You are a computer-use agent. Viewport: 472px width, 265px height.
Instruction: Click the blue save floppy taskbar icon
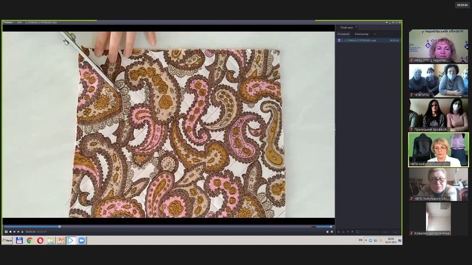(x=19, y=240)
